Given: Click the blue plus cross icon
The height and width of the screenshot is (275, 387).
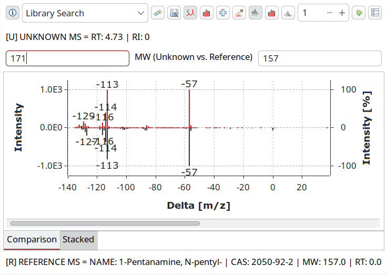Looking at the screenshot, I should pos(223,13).
